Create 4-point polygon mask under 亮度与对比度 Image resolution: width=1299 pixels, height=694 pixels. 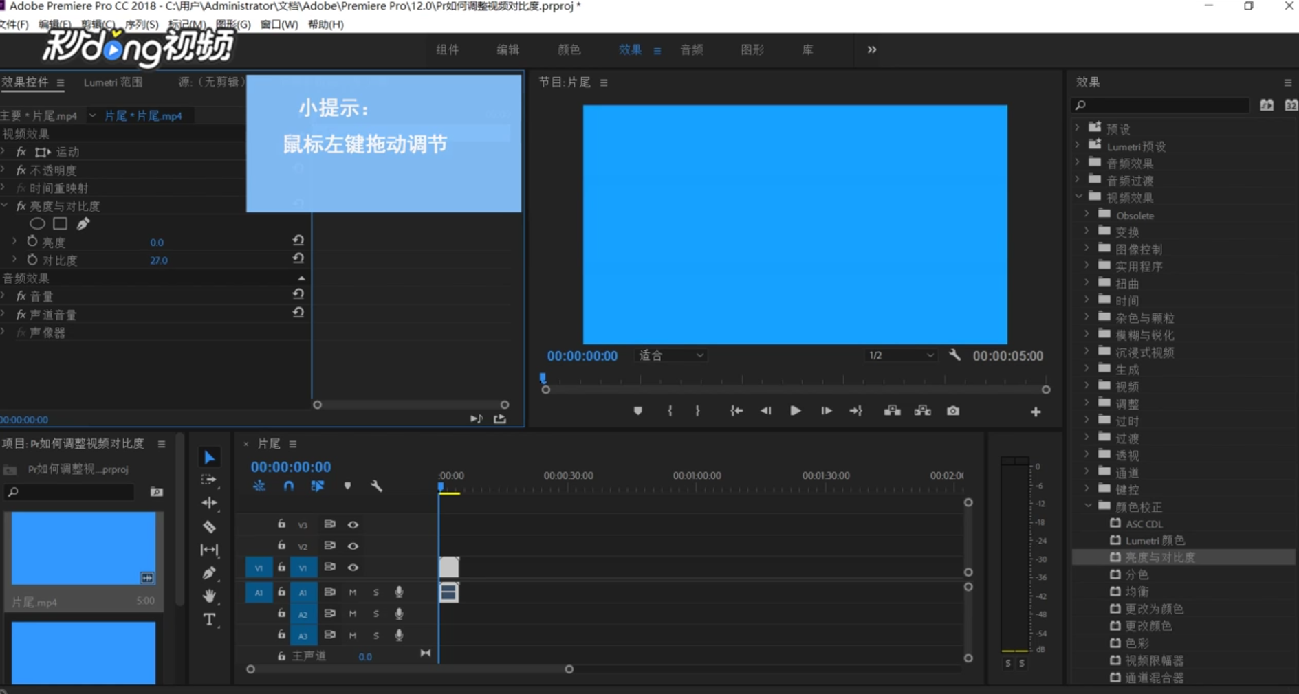click(x=61, y=223)
